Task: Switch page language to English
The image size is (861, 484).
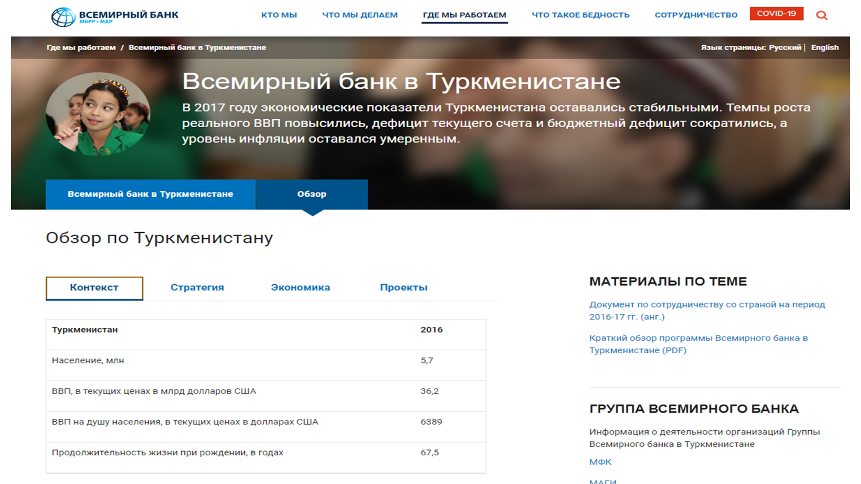Action: click(x=824, y=48)
